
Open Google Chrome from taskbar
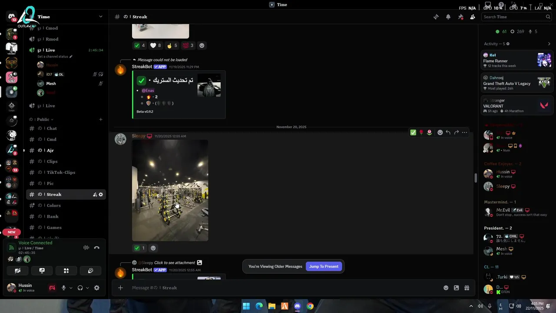tap(310, 306)
